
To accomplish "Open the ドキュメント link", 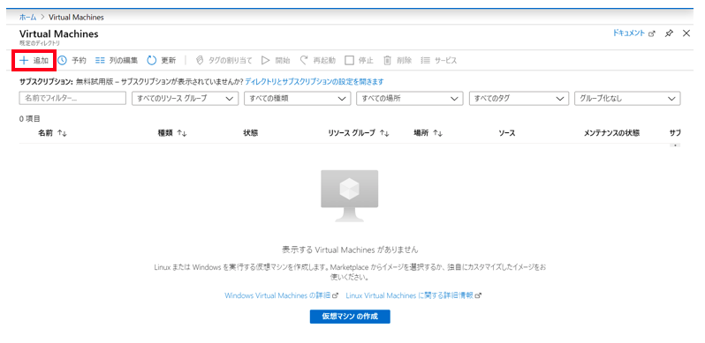I will click(634, 34).
